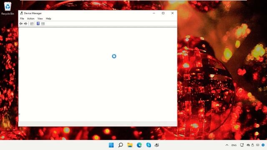Click the cloud sync tray icon
Viewport: 267px width, 150px height.
pos(248,145)
